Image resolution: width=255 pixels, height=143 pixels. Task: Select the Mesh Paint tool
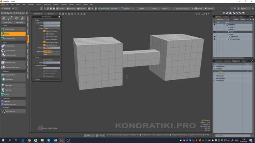point(13,85)
